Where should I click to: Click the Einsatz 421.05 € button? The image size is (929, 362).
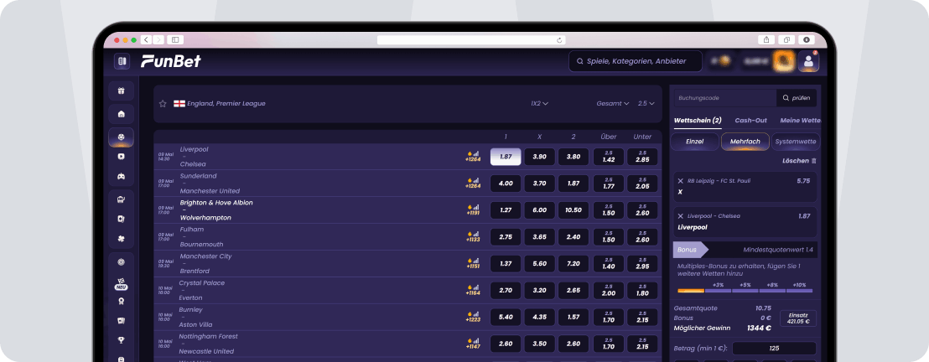(x=798, y=318)
